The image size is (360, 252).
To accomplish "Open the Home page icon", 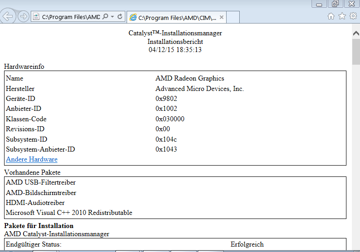I will [331, 16].
